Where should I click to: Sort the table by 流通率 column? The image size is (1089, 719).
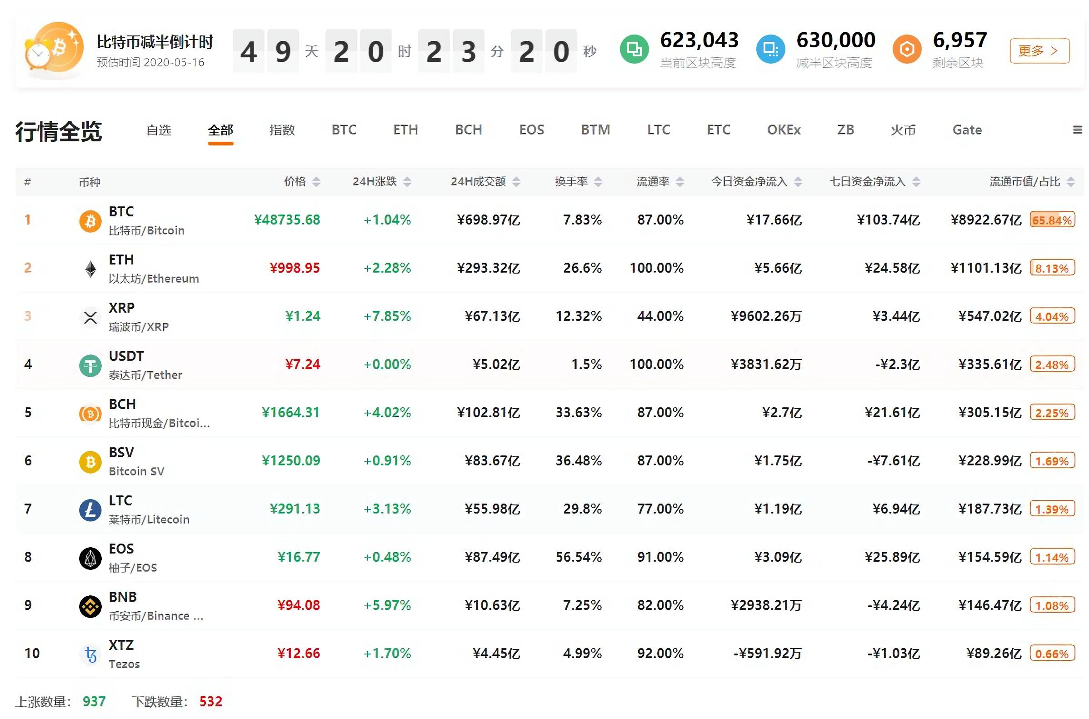pos(679,182)
